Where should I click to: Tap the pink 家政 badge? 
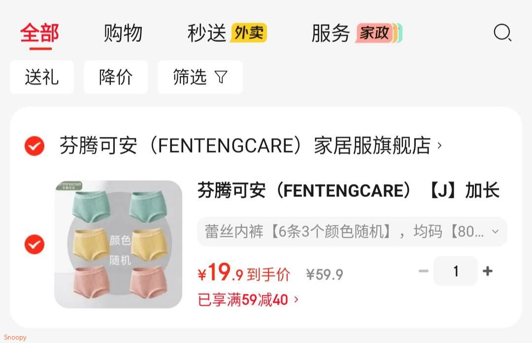pyautogui.click(x=374, y=33)
